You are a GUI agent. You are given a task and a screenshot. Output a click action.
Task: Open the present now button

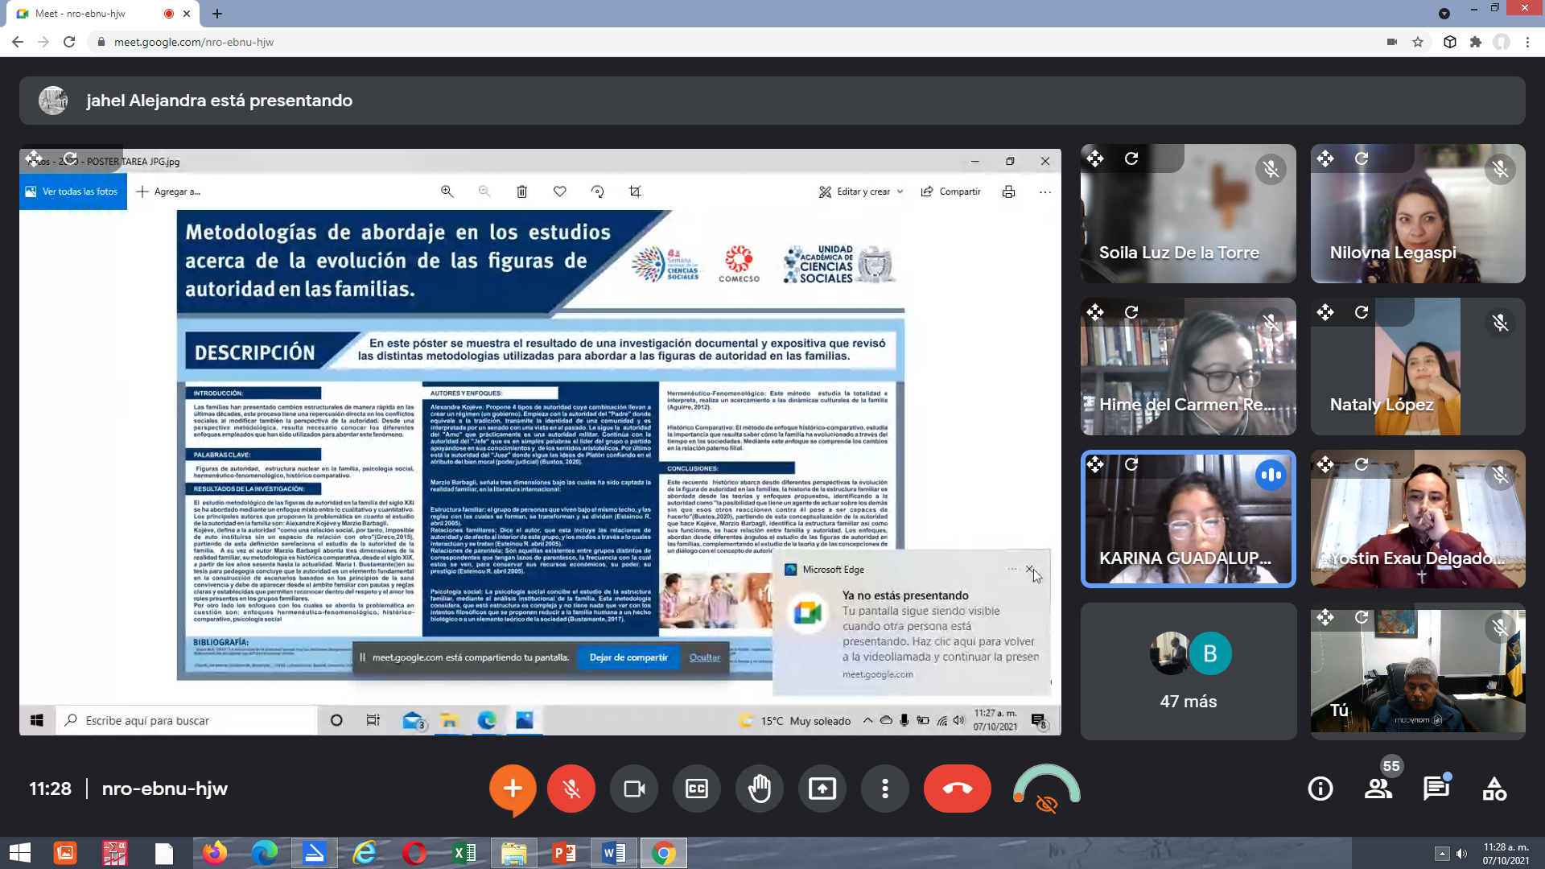(822, 789)
